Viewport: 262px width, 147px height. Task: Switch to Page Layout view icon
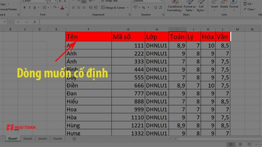pos(240,144)
